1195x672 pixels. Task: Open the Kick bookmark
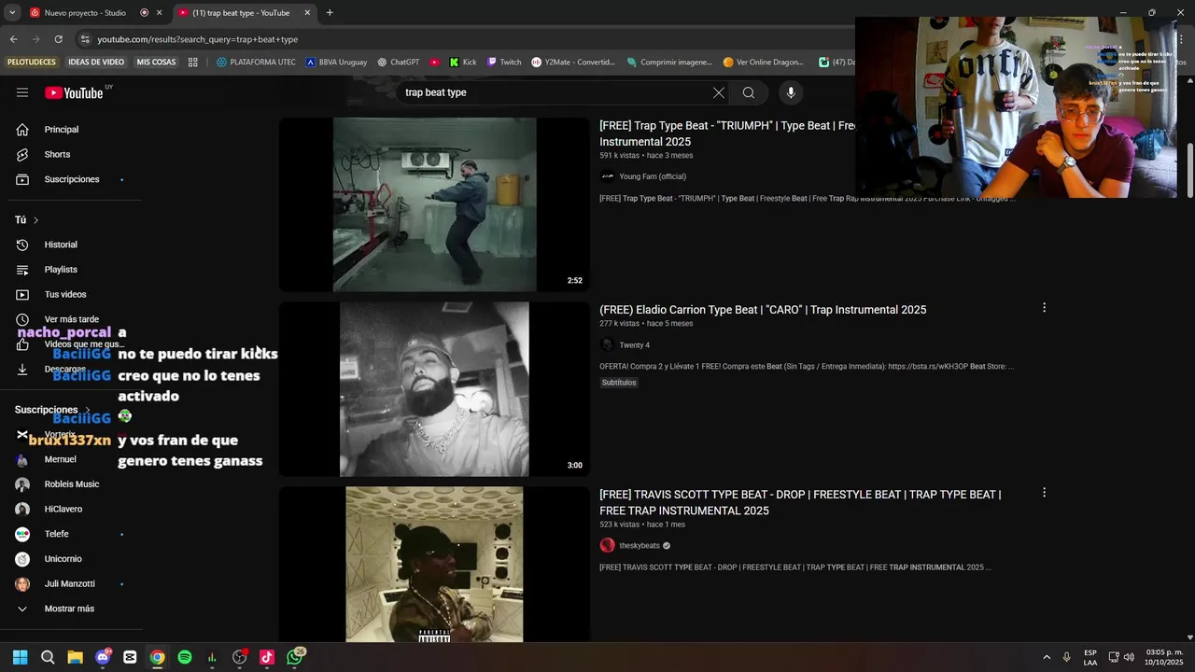pos(463,63)
